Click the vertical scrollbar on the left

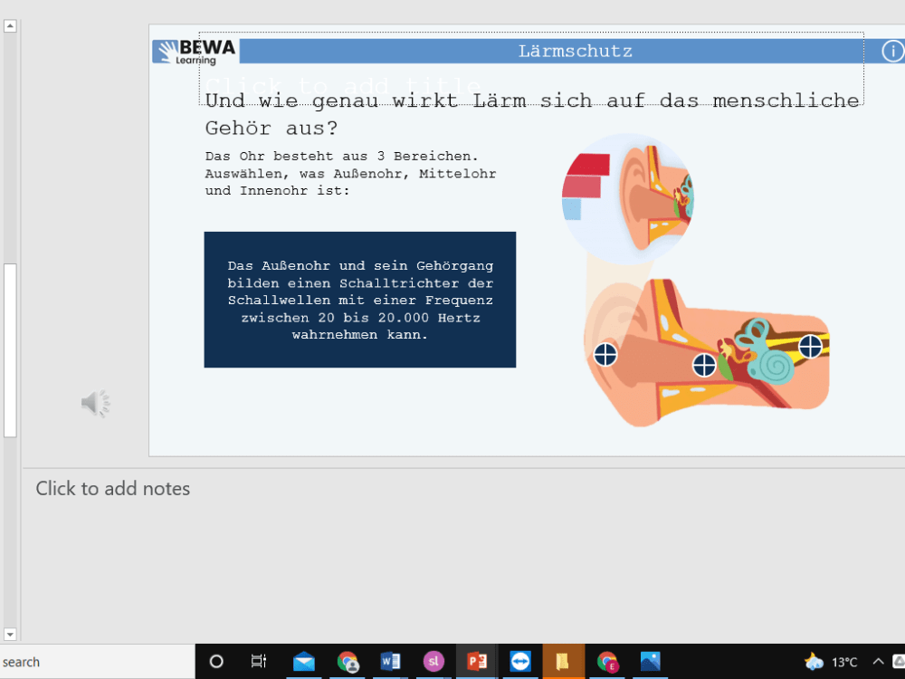[10, 349]
